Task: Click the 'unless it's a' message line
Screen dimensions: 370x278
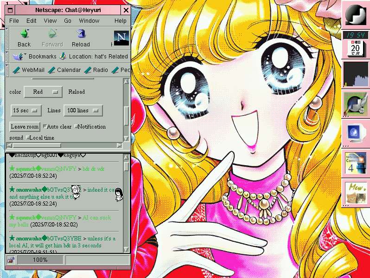Action: click(102, 239)
